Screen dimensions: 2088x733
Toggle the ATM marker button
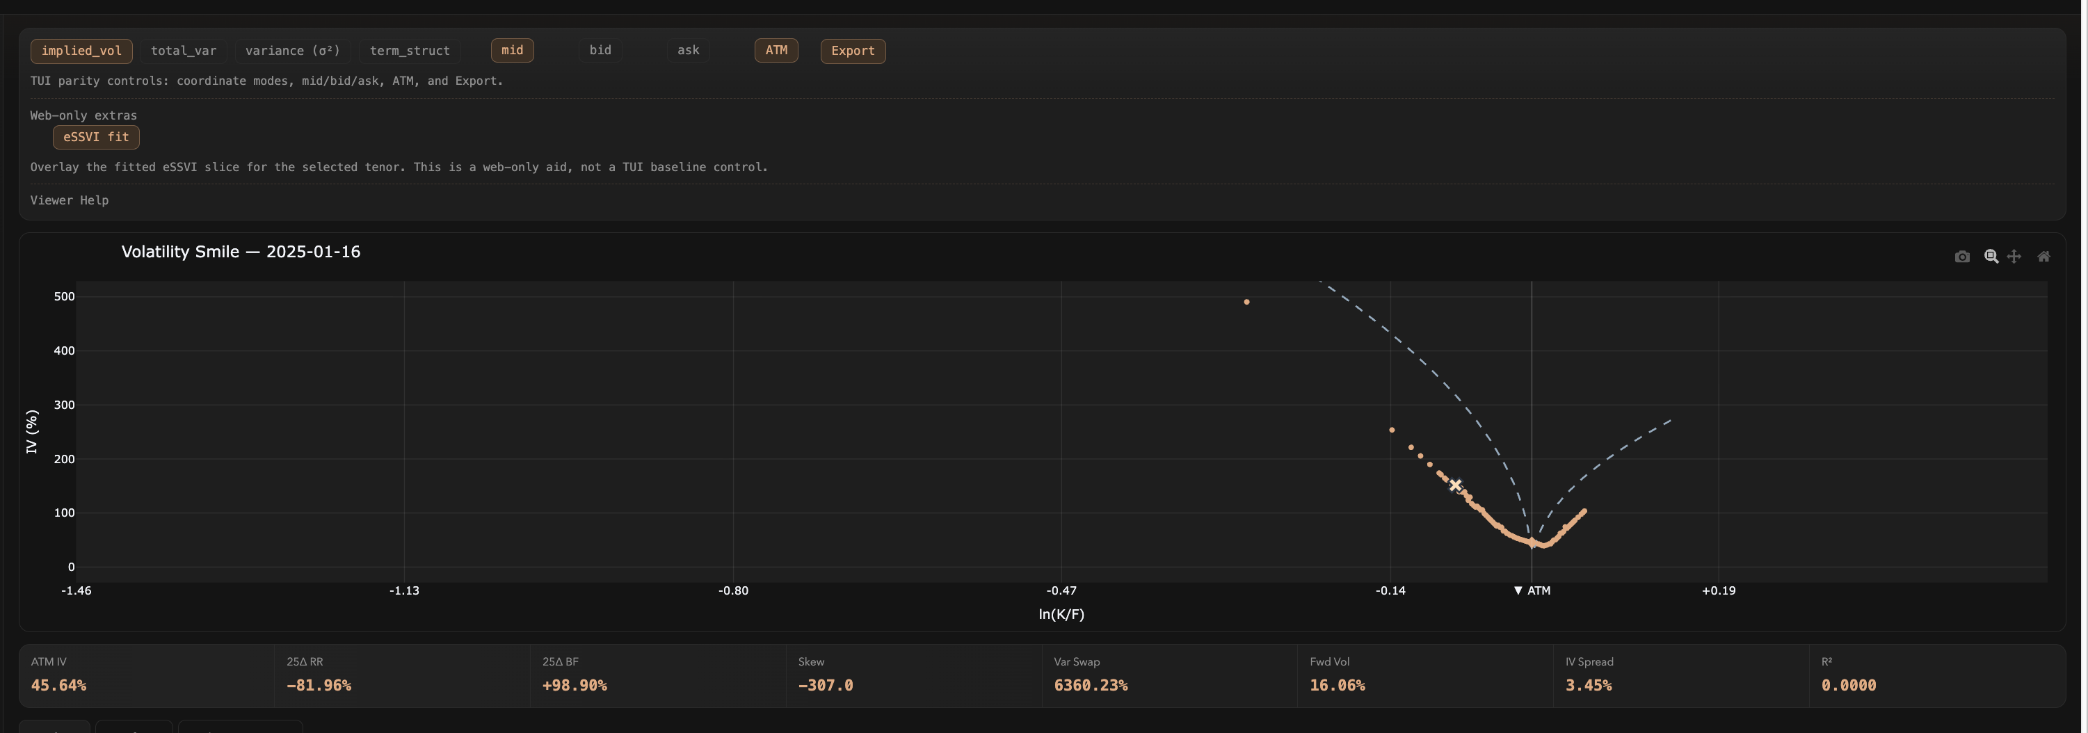(776, 50)
